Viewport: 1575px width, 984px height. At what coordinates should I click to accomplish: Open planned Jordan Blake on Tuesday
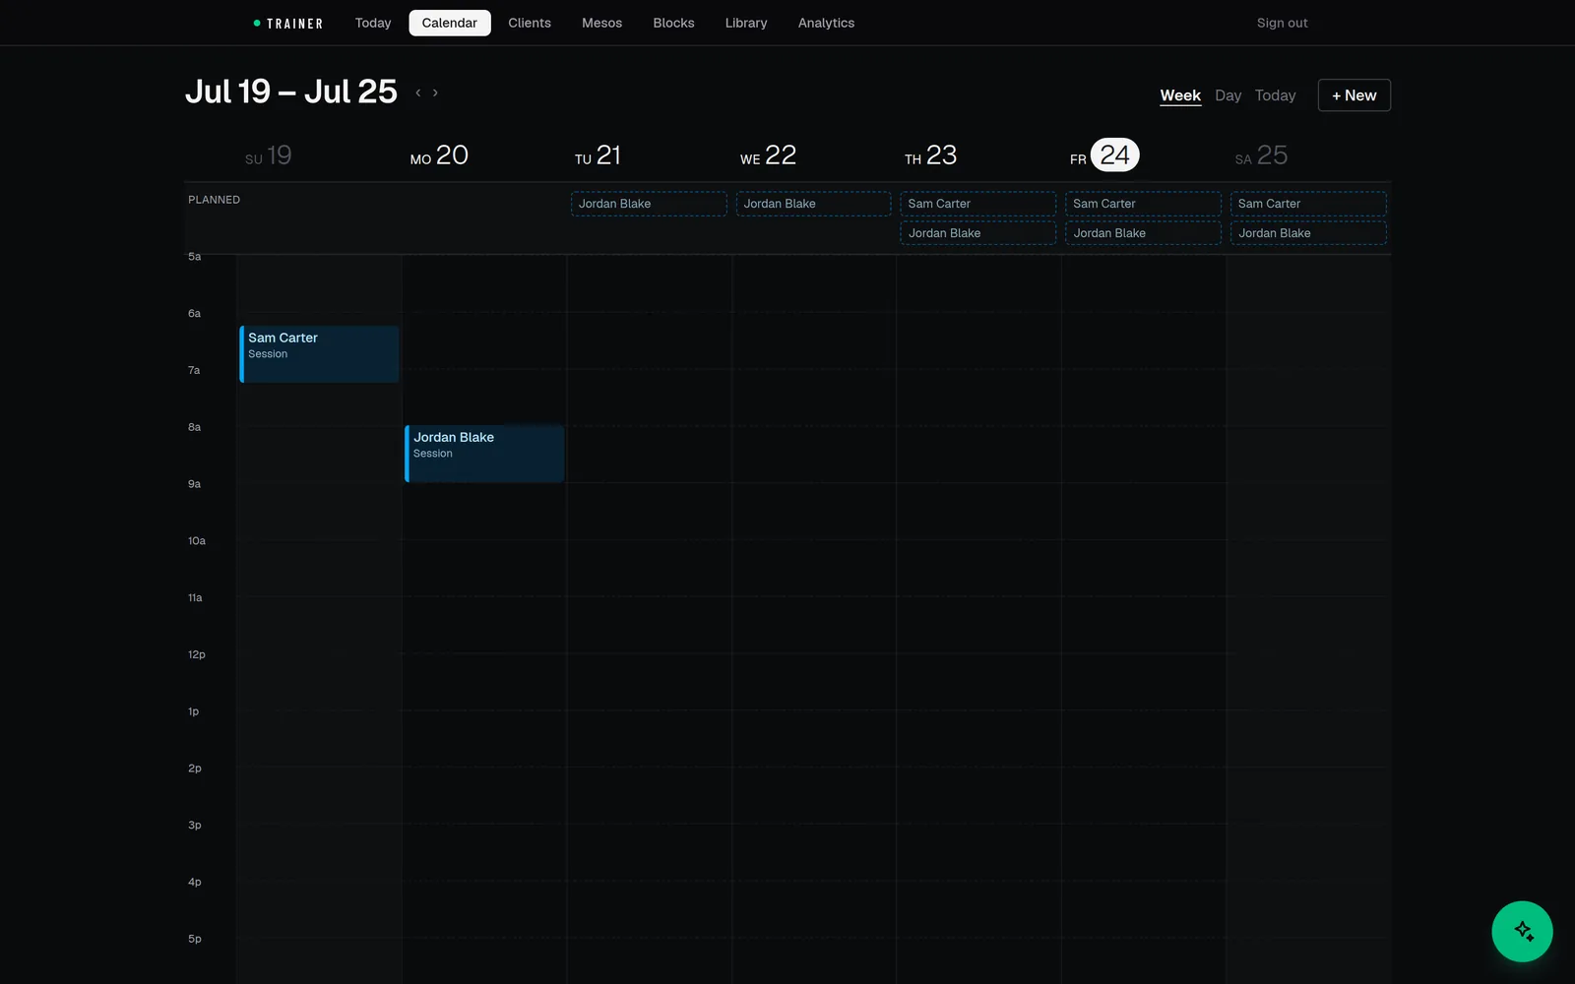(x=649, y=204)
